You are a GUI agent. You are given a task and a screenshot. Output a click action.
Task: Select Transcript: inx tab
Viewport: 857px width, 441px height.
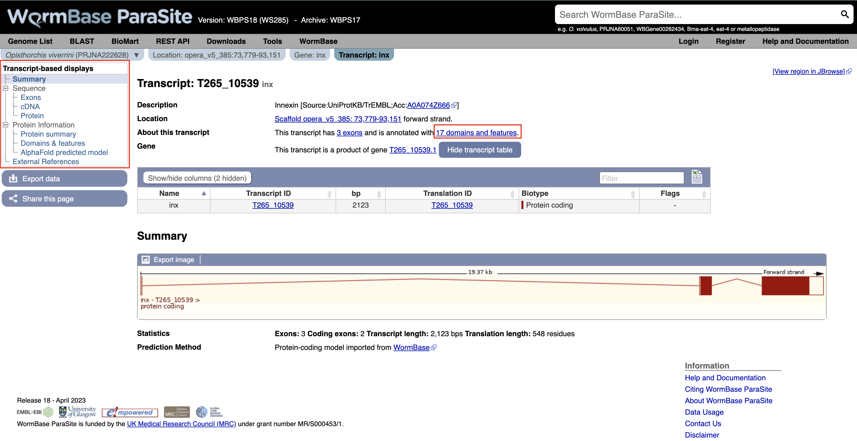[x=364, y=55]
